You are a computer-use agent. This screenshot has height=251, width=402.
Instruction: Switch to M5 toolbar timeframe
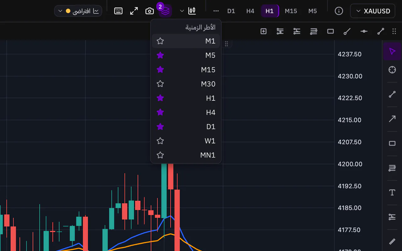[x=312, y=11]
